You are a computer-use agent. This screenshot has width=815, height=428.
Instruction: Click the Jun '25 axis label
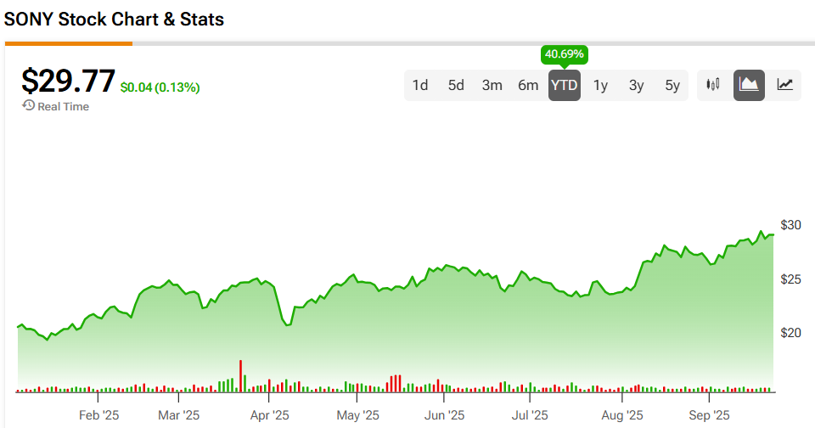point(444,415)
